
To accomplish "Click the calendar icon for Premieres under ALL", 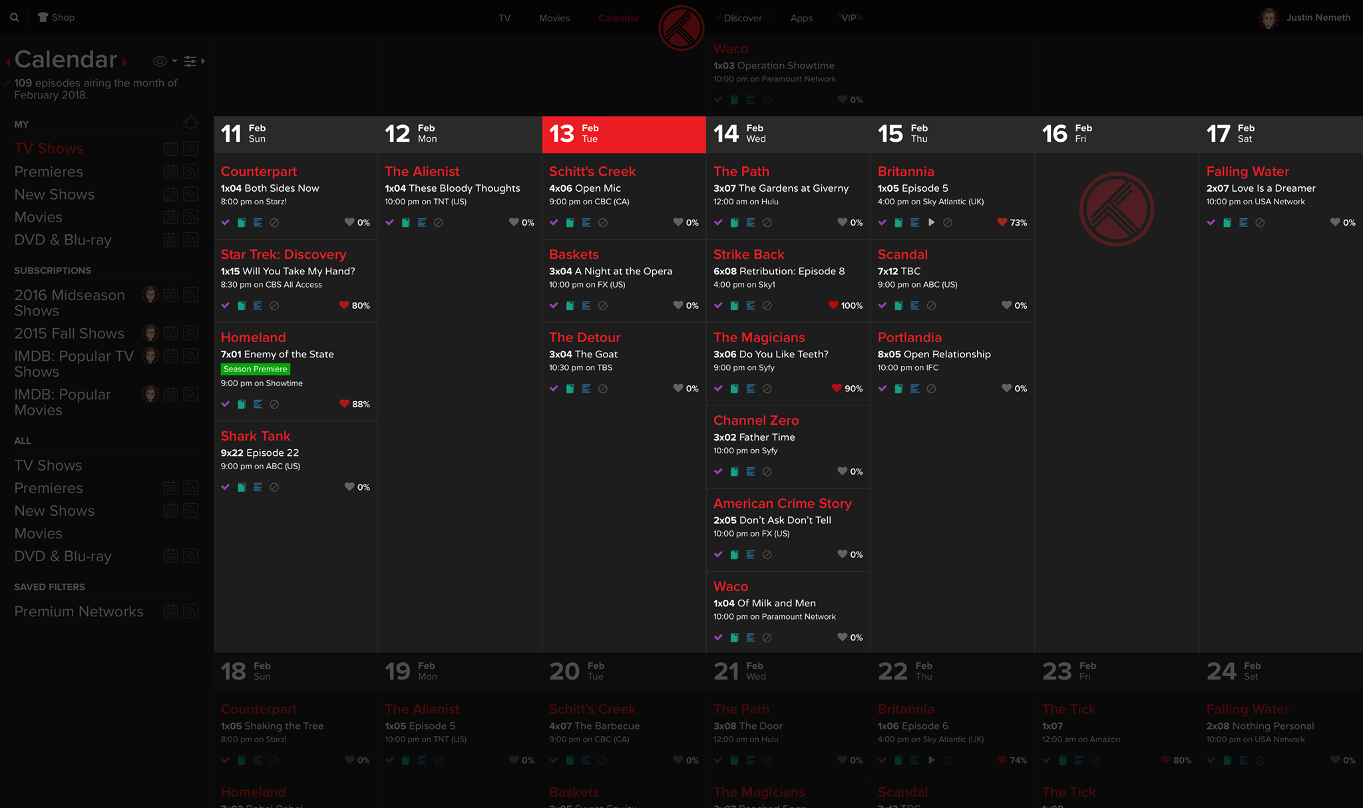I will (x=170, y=488).
